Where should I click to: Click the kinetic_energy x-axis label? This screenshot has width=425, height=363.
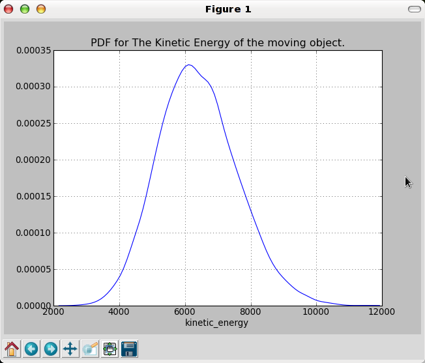click(216, 323)
